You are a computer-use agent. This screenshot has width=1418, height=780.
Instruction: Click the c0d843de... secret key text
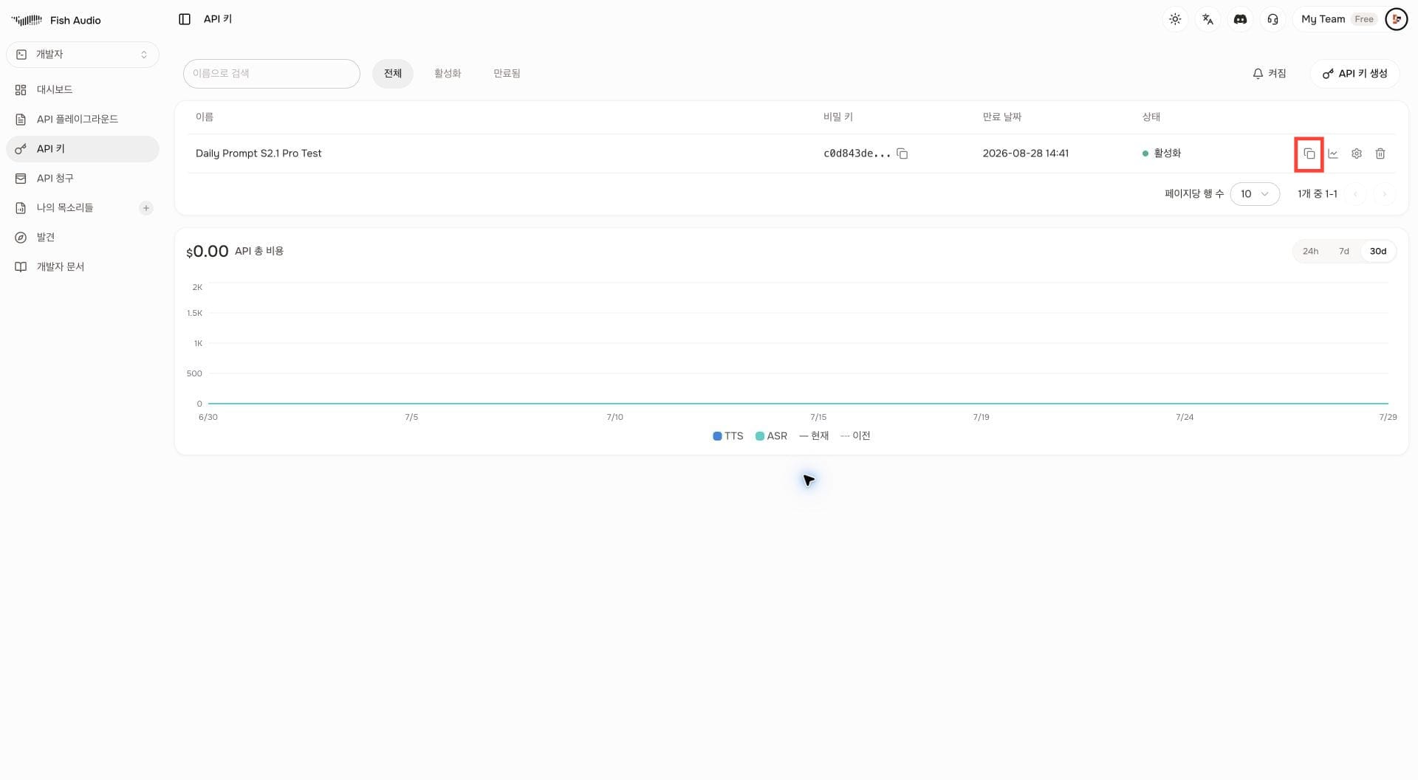pyautogui.click(x=857, y=153)
